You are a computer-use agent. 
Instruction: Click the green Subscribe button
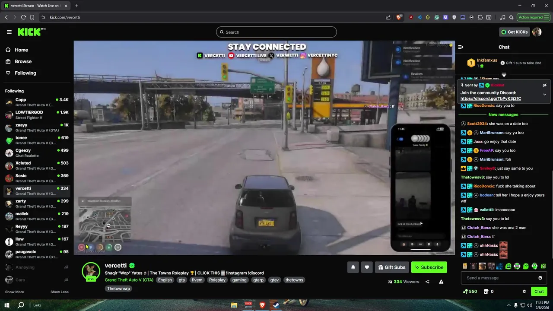[x=429, y=267]
